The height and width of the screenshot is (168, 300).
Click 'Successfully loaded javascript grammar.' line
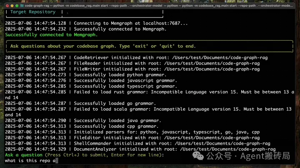pyautogui.click(x=91, y=80)
